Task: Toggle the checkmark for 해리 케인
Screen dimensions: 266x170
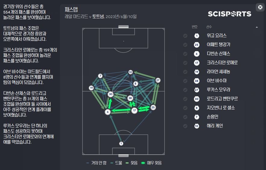Action: tap(185, 126)
